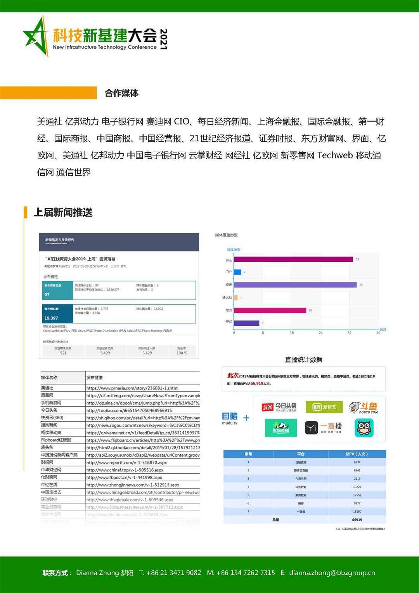This screenshot has height=593, width=419.
Task: Click the email dianna.zhong@bbzgroup.cn
Action: tap(332, 573)
